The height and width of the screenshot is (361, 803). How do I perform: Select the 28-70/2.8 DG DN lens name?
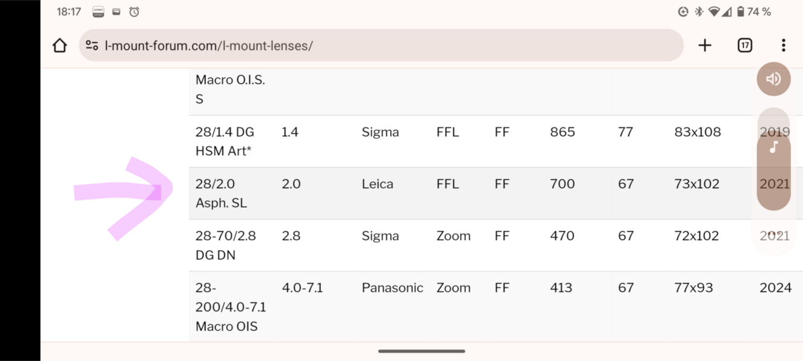[x=225, y=245]
